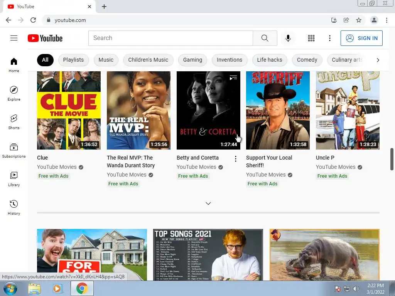Select the All filter chip
This screenshot has width=395, height=296.
click(45, 60)
